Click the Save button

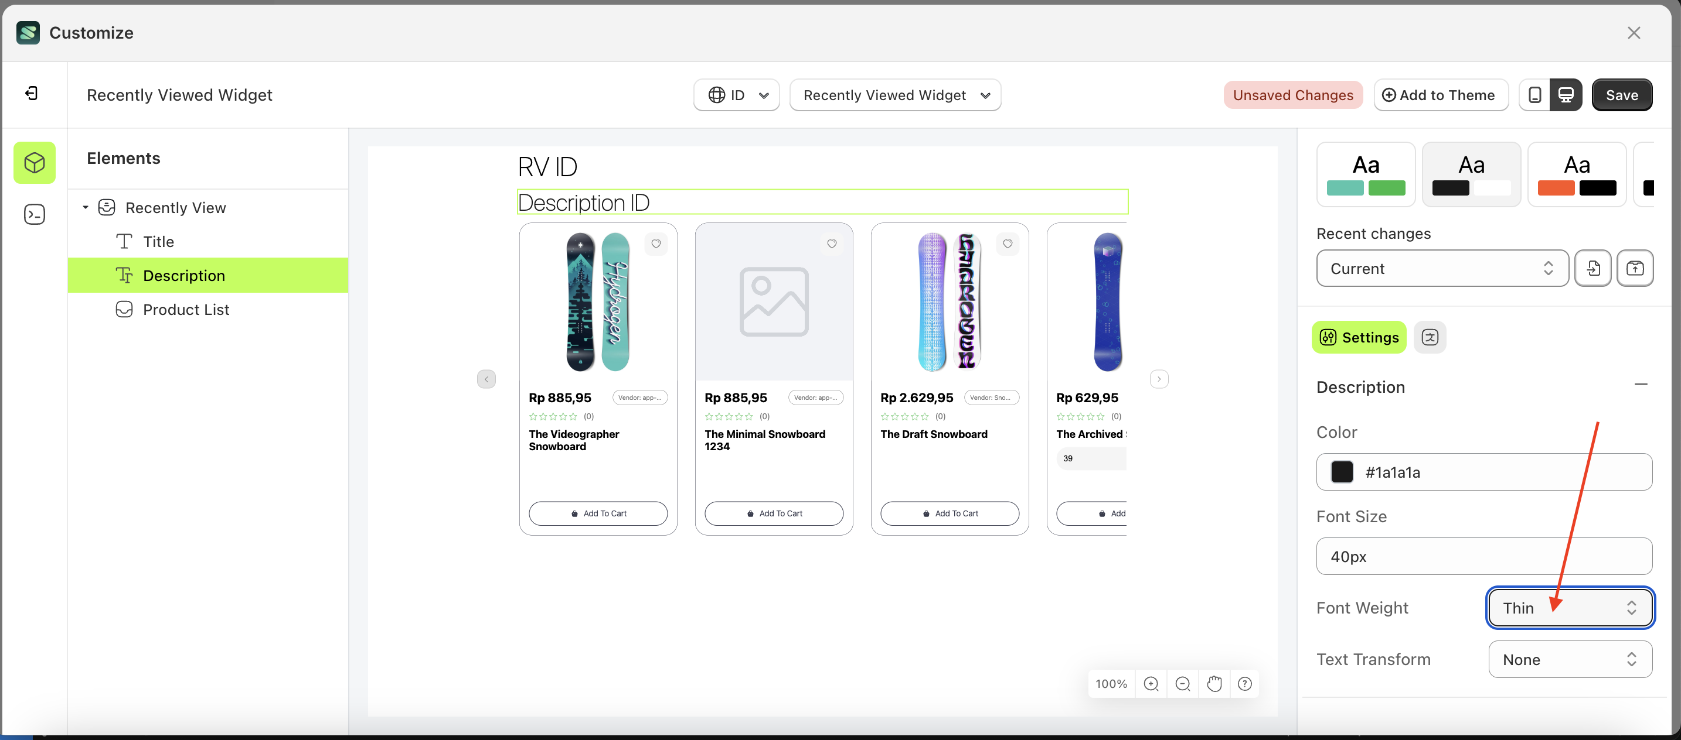tap(1622, 94)
